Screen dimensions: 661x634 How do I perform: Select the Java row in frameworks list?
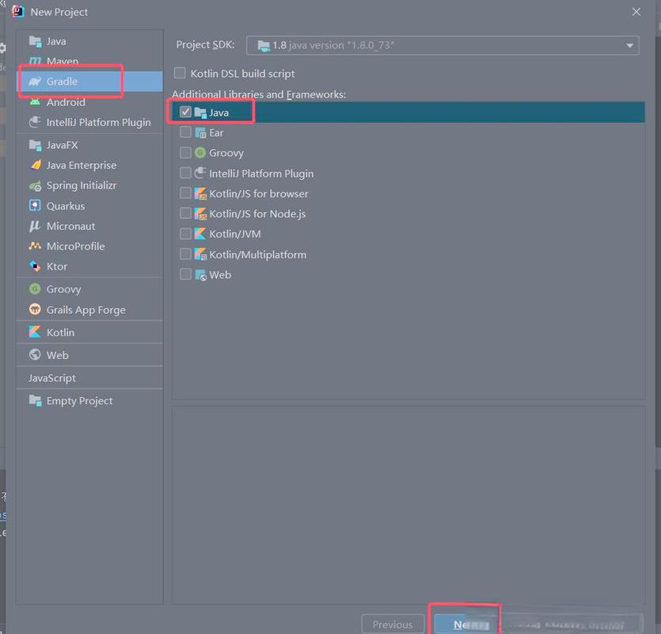(408, 113)
